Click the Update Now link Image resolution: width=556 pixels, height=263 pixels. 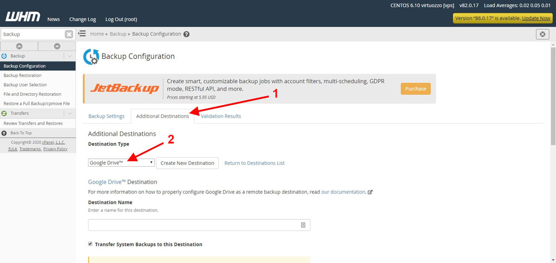coord(537,18)
